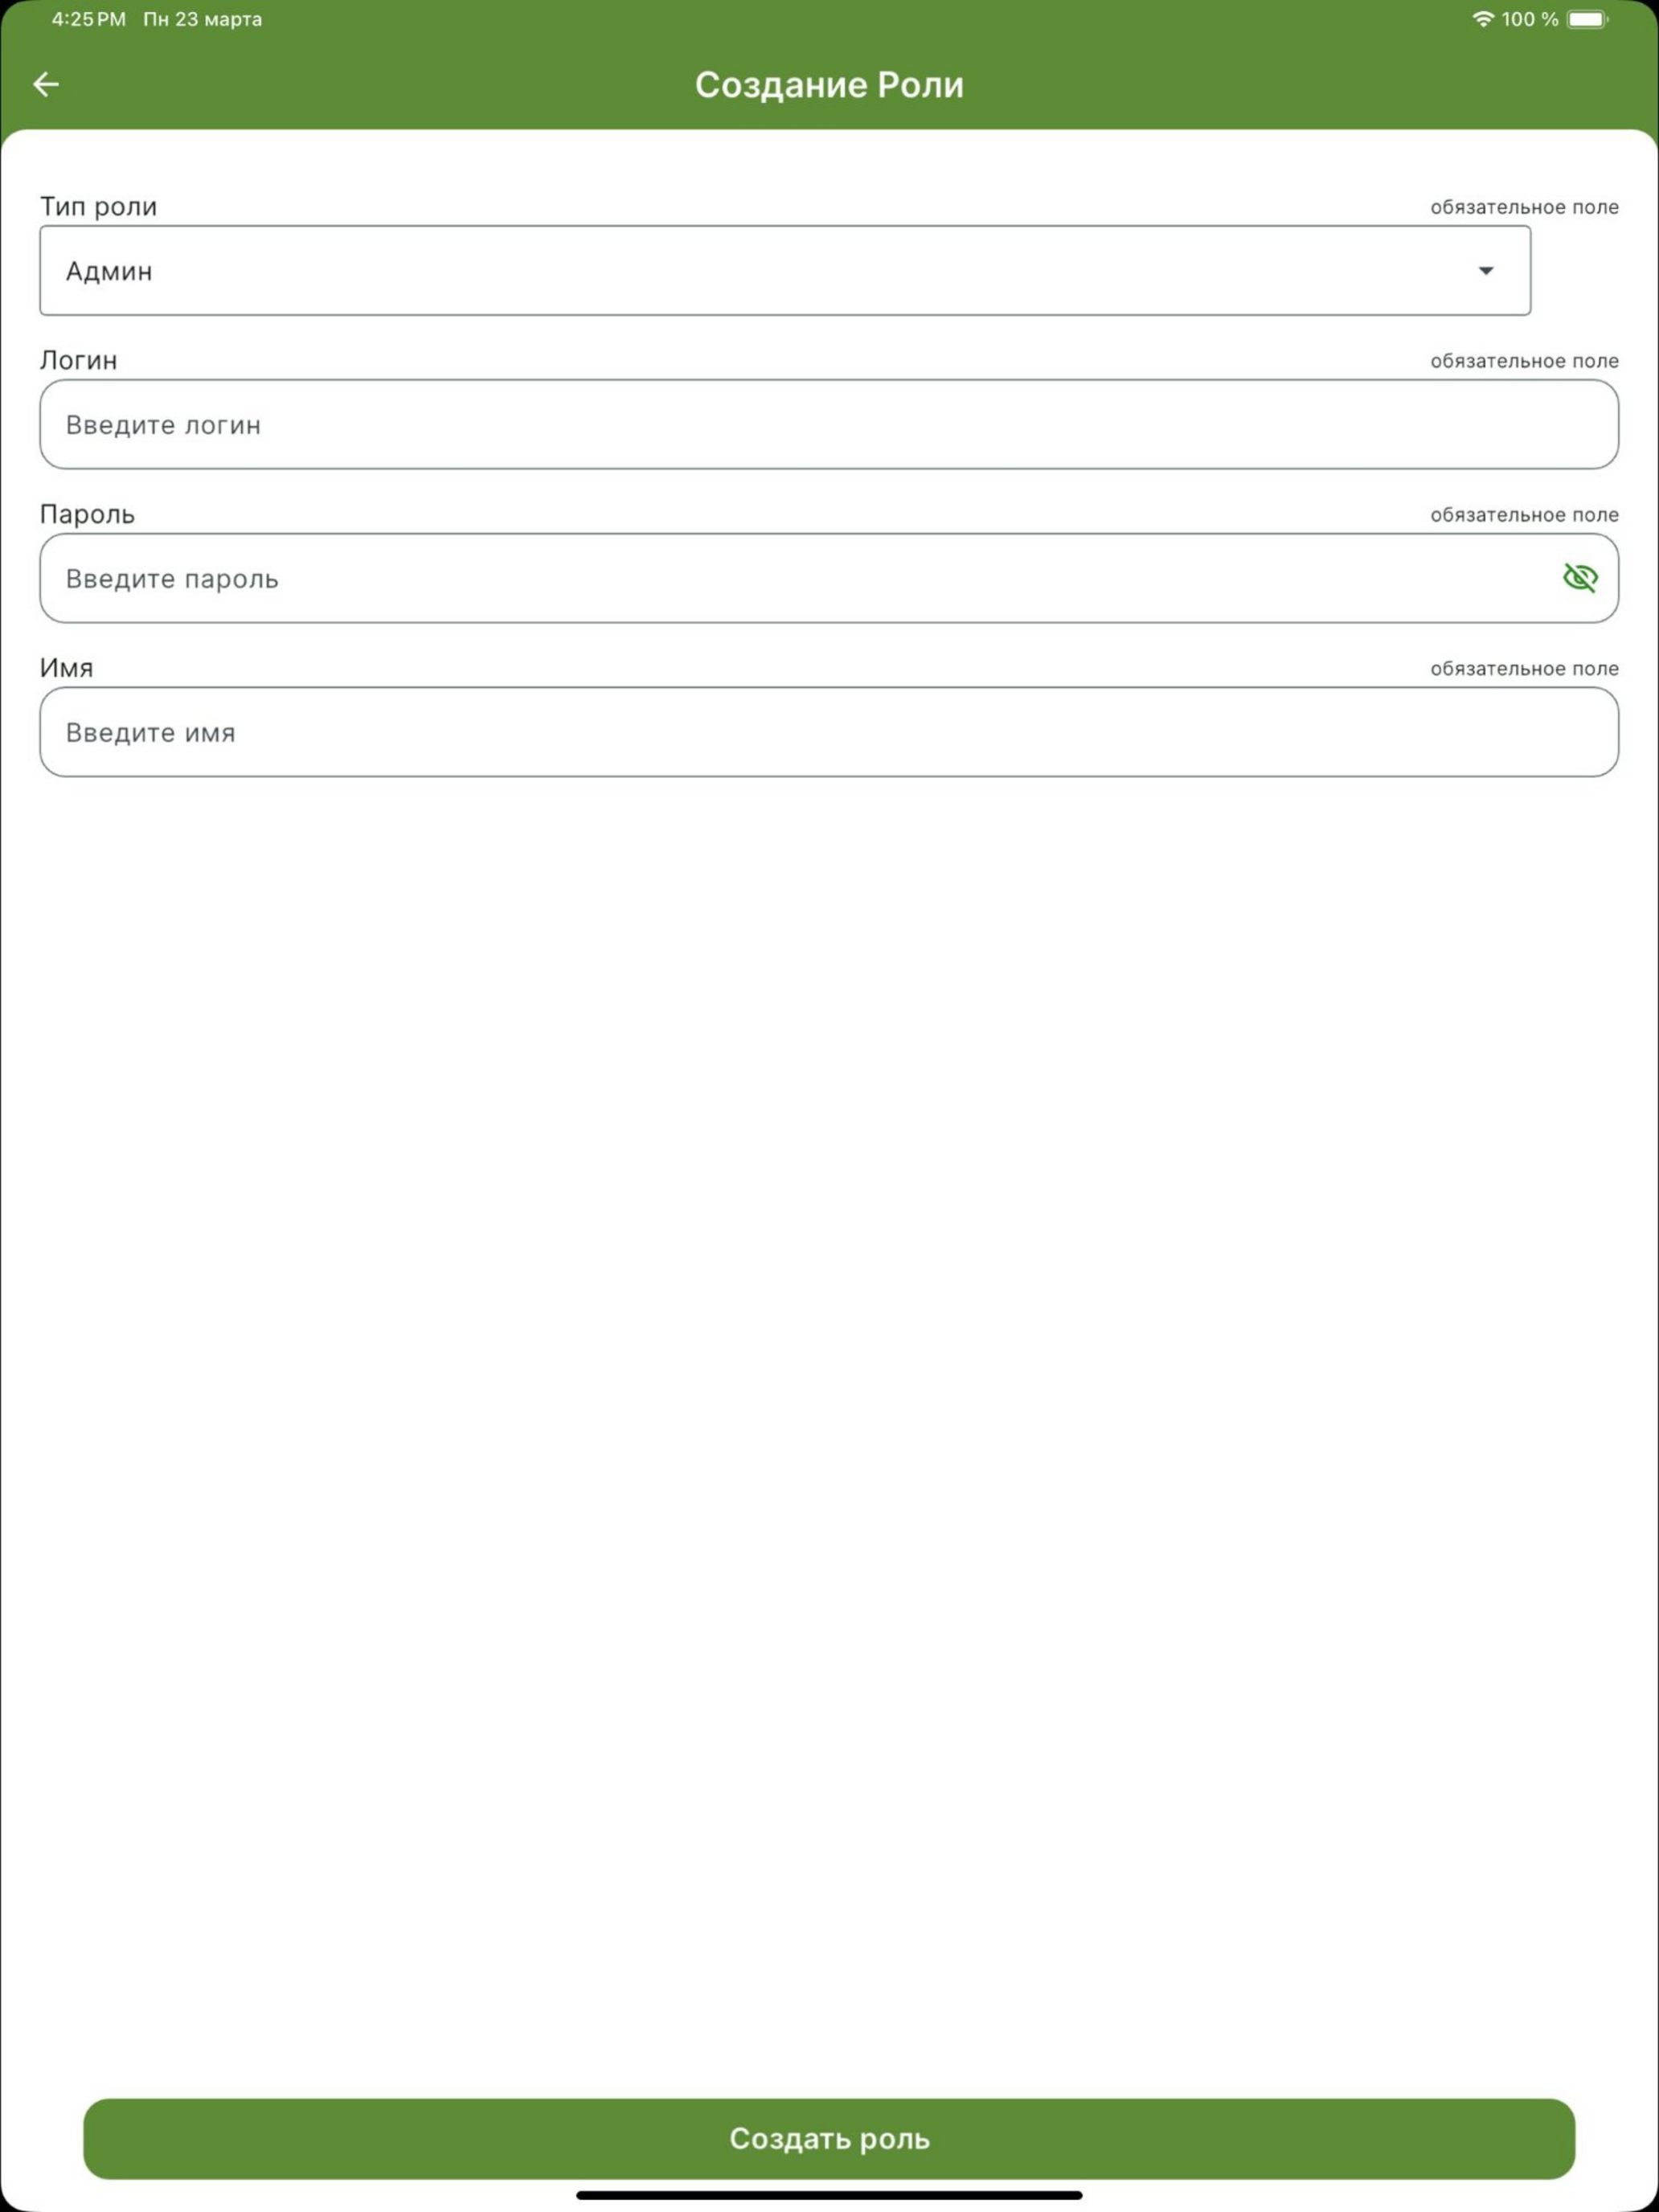Expand the Тип роли dropdown arrow
Viewport: 1659px width, 2212px height.
click(x=1486, y=270)
